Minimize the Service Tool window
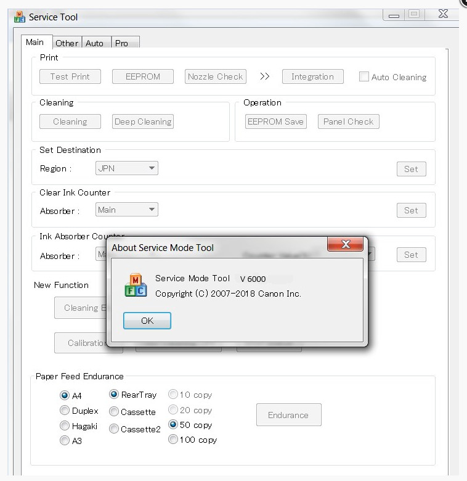This screenshot has width=467, height=481. (x=394, y=15)
